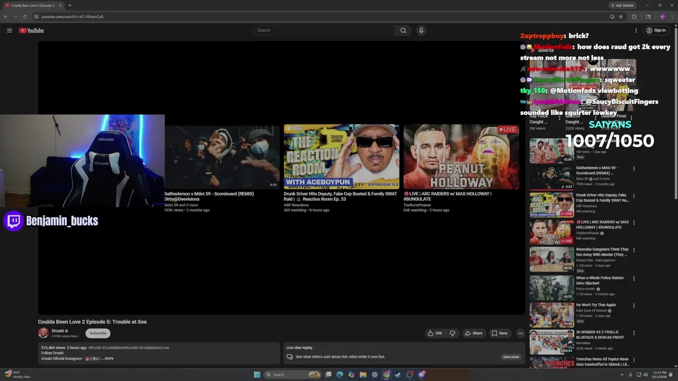Open the Reaction Room Episode 53 thumbnail
Screen dimensions: 678x381
(x=342, y=157)
